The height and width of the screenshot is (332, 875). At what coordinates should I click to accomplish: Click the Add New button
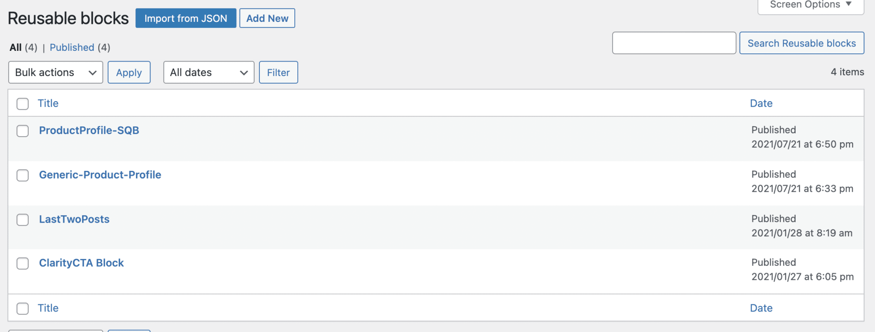[267, 18]
